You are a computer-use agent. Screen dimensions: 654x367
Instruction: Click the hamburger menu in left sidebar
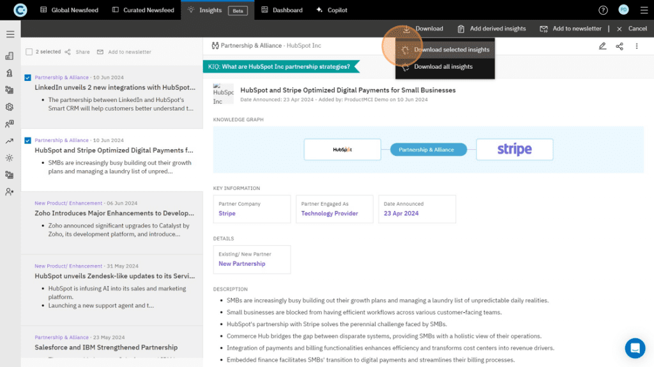click(10, 34)
